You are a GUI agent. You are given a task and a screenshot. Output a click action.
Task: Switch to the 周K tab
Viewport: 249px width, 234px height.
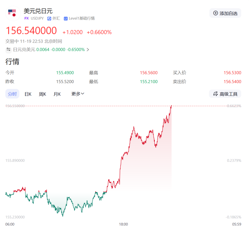(42, 94)
